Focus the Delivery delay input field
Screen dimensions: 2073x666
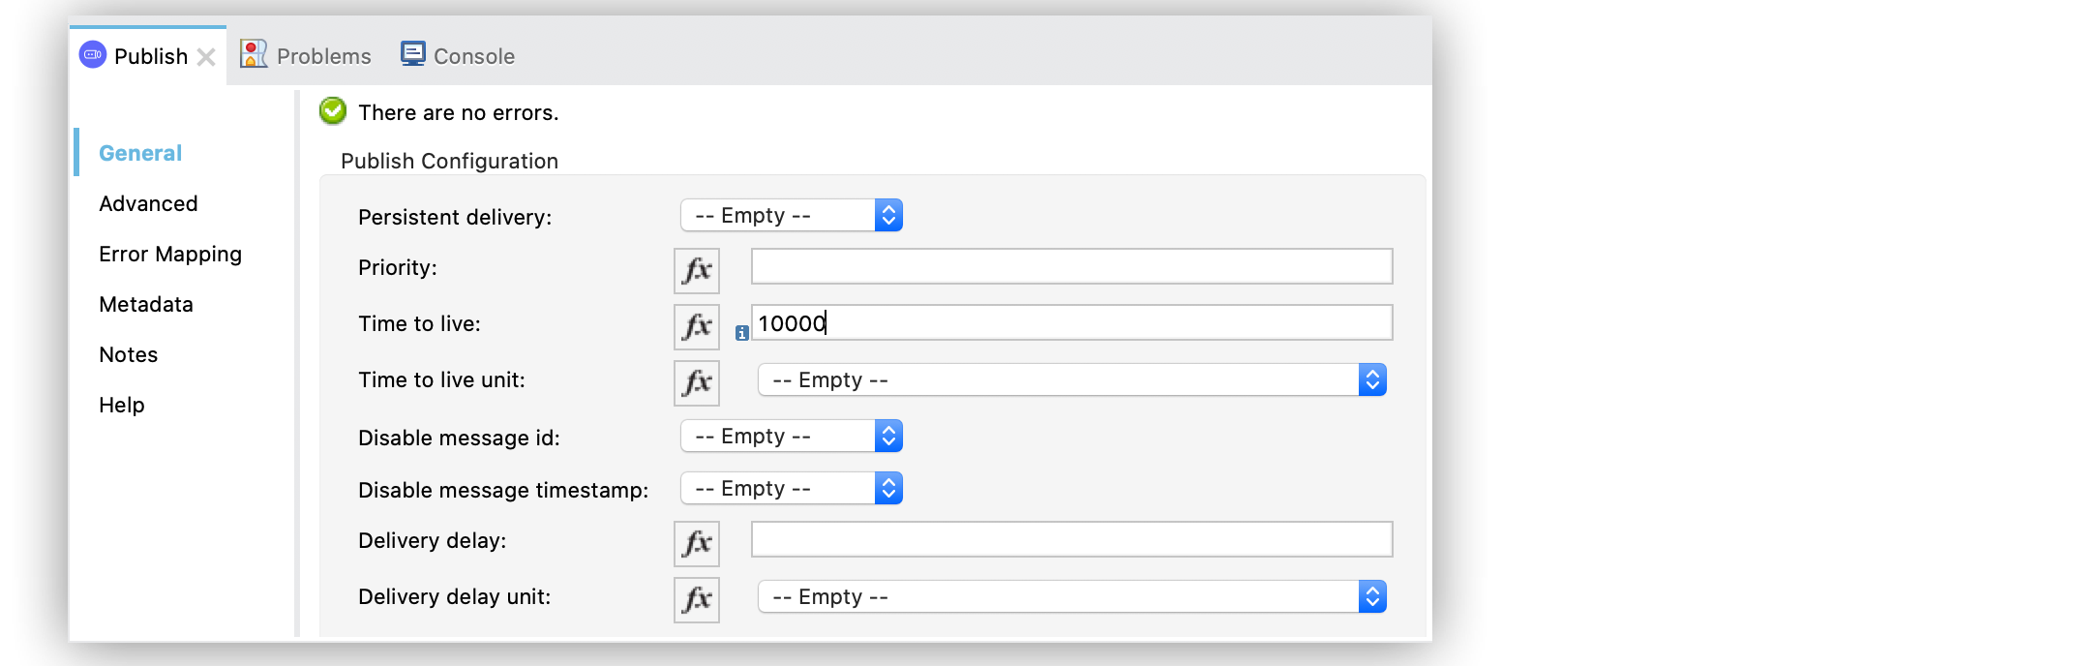[1071, 539]
